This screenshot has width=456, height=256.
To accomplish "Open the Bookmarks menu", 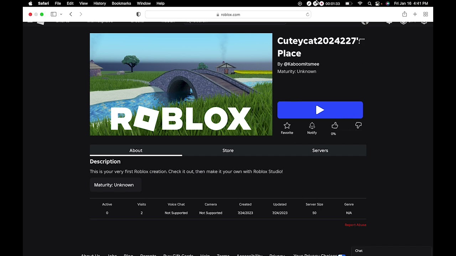I will tap(121, 3).
